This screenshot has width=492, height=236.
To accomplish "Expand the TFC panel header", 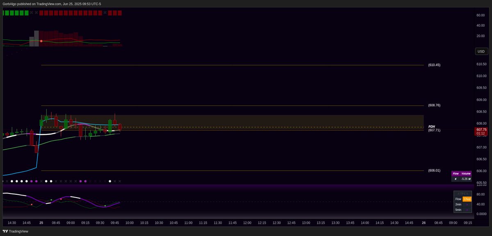I will click(462, 193).
